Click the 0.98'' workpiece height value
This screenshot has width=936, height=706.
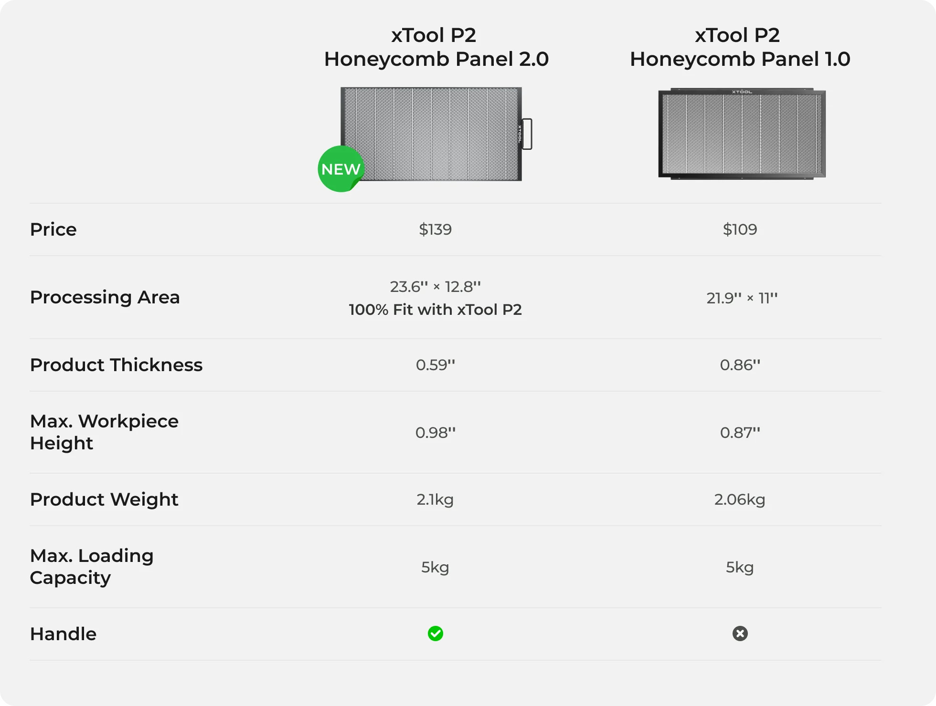click(435, 433)
